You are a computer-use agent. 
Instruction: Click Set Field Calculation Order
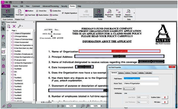click(86, 14)
